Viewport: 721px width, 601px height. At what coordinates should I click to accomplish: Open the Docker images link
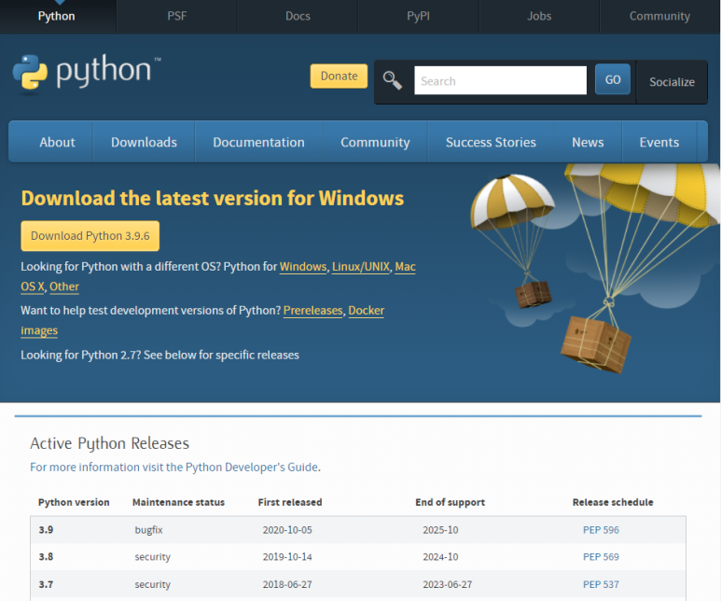tap(366, 311)
